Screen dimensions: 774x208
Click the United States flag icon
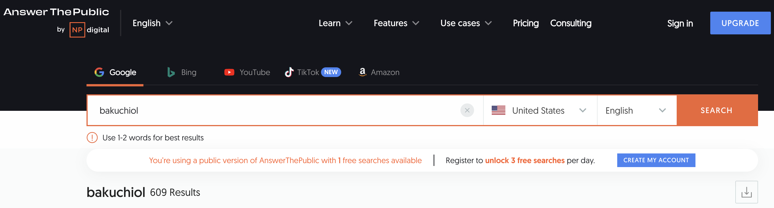498,111
